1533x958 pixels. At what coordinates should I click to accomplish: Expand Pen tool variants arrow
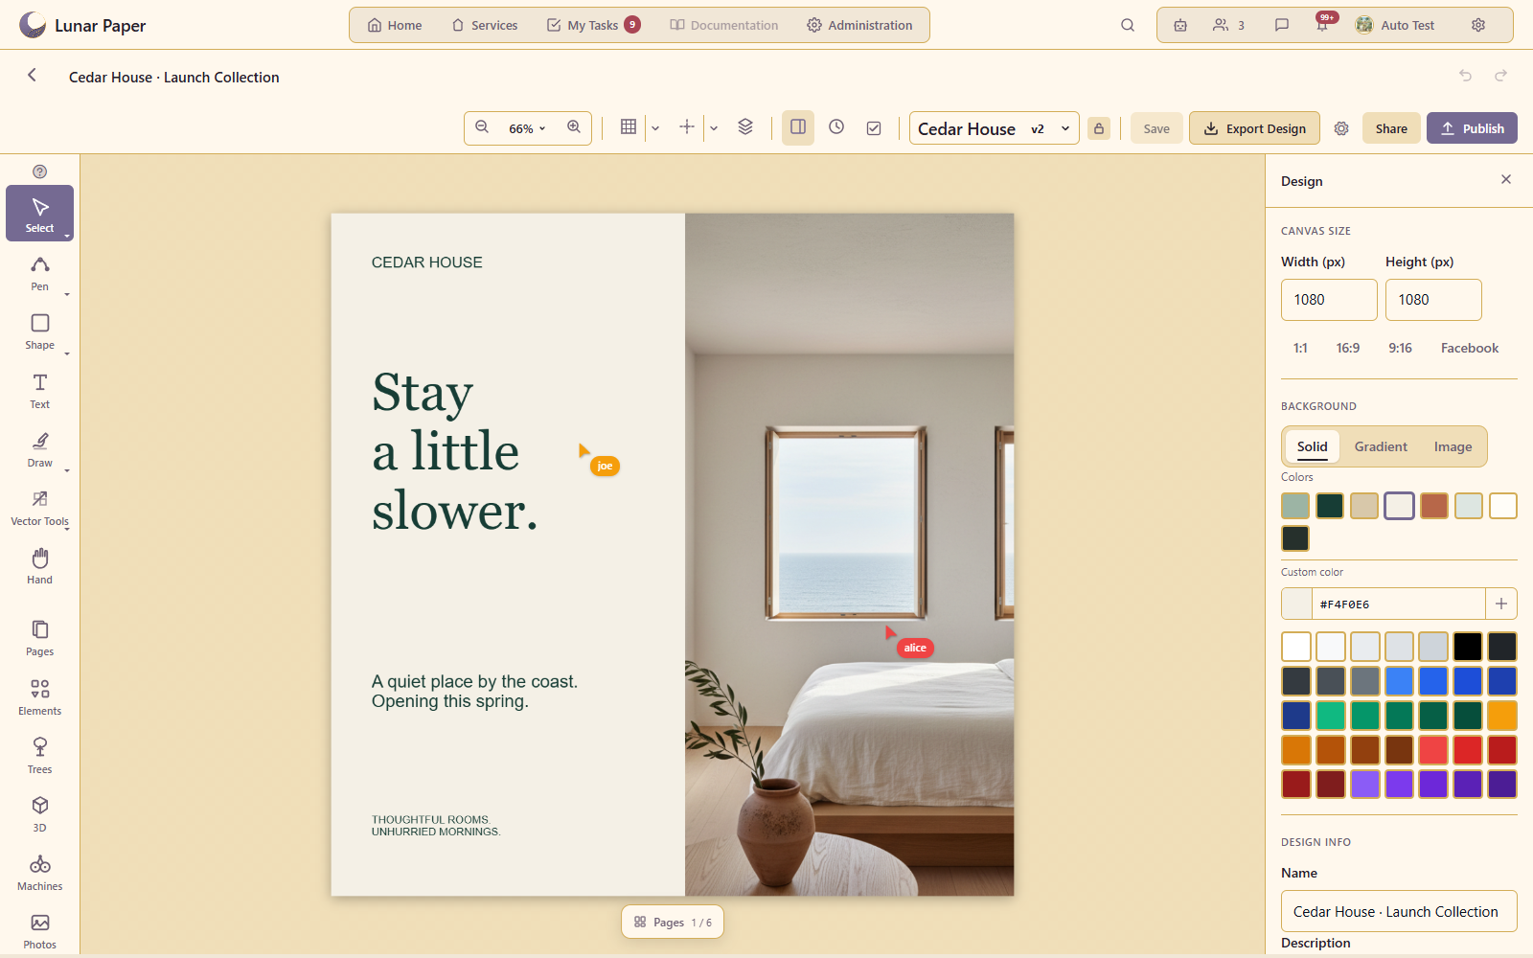click(67, 294)
